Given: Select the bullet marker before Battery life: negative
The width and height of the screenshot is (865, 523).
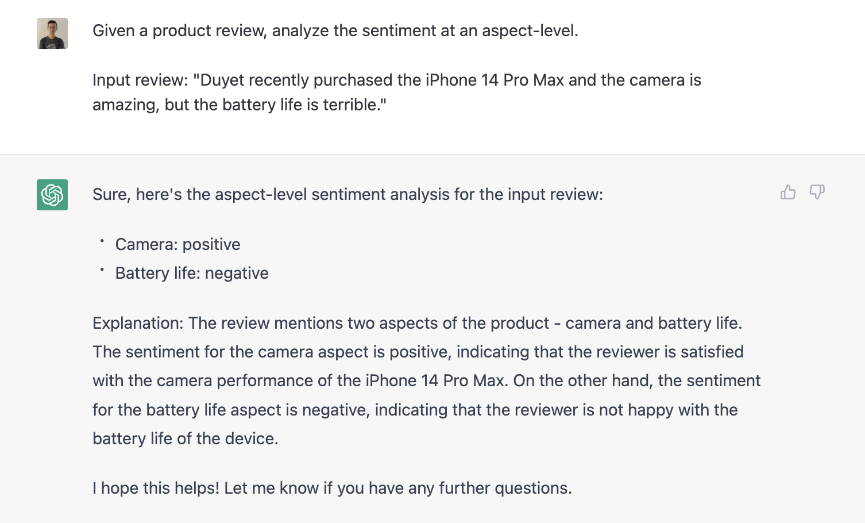Looking at the screenshot, I should pyautogui.click(x=102, y=270).
